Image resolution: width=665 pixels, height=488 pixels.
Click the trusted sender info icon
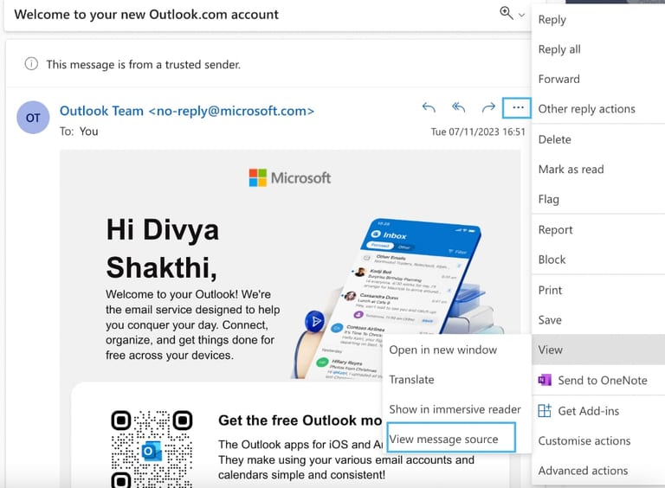coord(31,64)
